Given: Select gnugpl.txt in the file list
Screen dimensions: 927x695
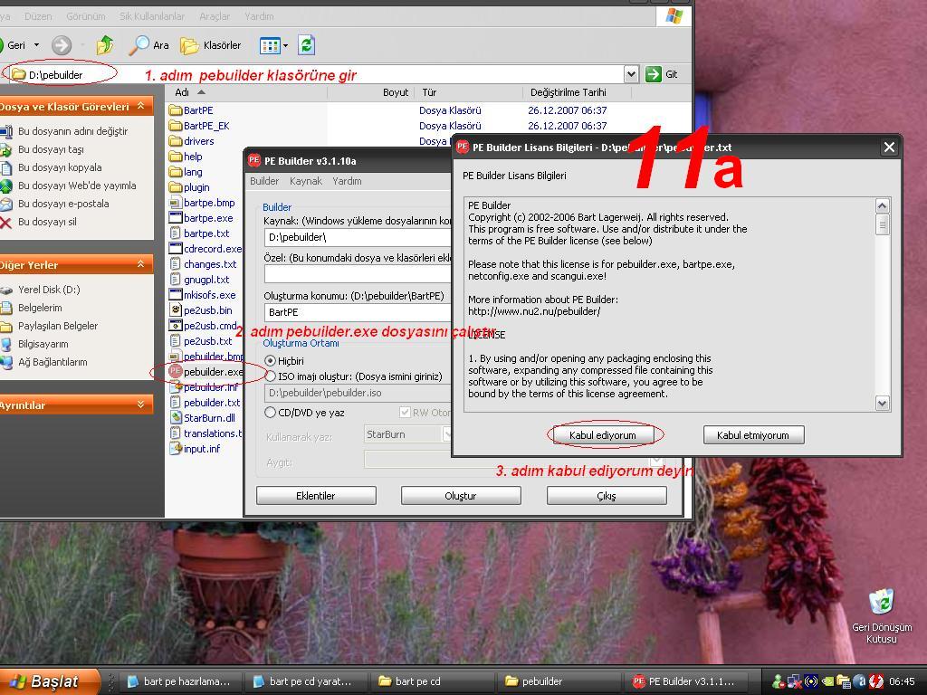Looking at the screenshot, I should [206, 280].
